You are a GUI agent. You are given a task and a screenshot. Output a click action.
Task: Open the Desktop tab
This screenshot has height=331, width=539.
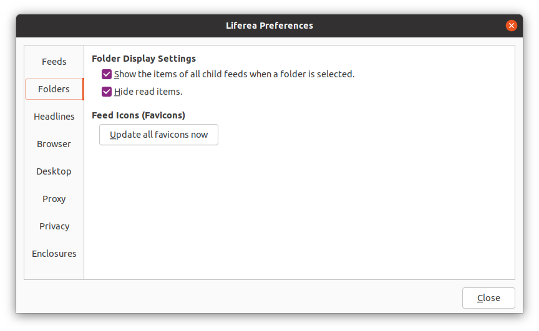coord(54,171)
